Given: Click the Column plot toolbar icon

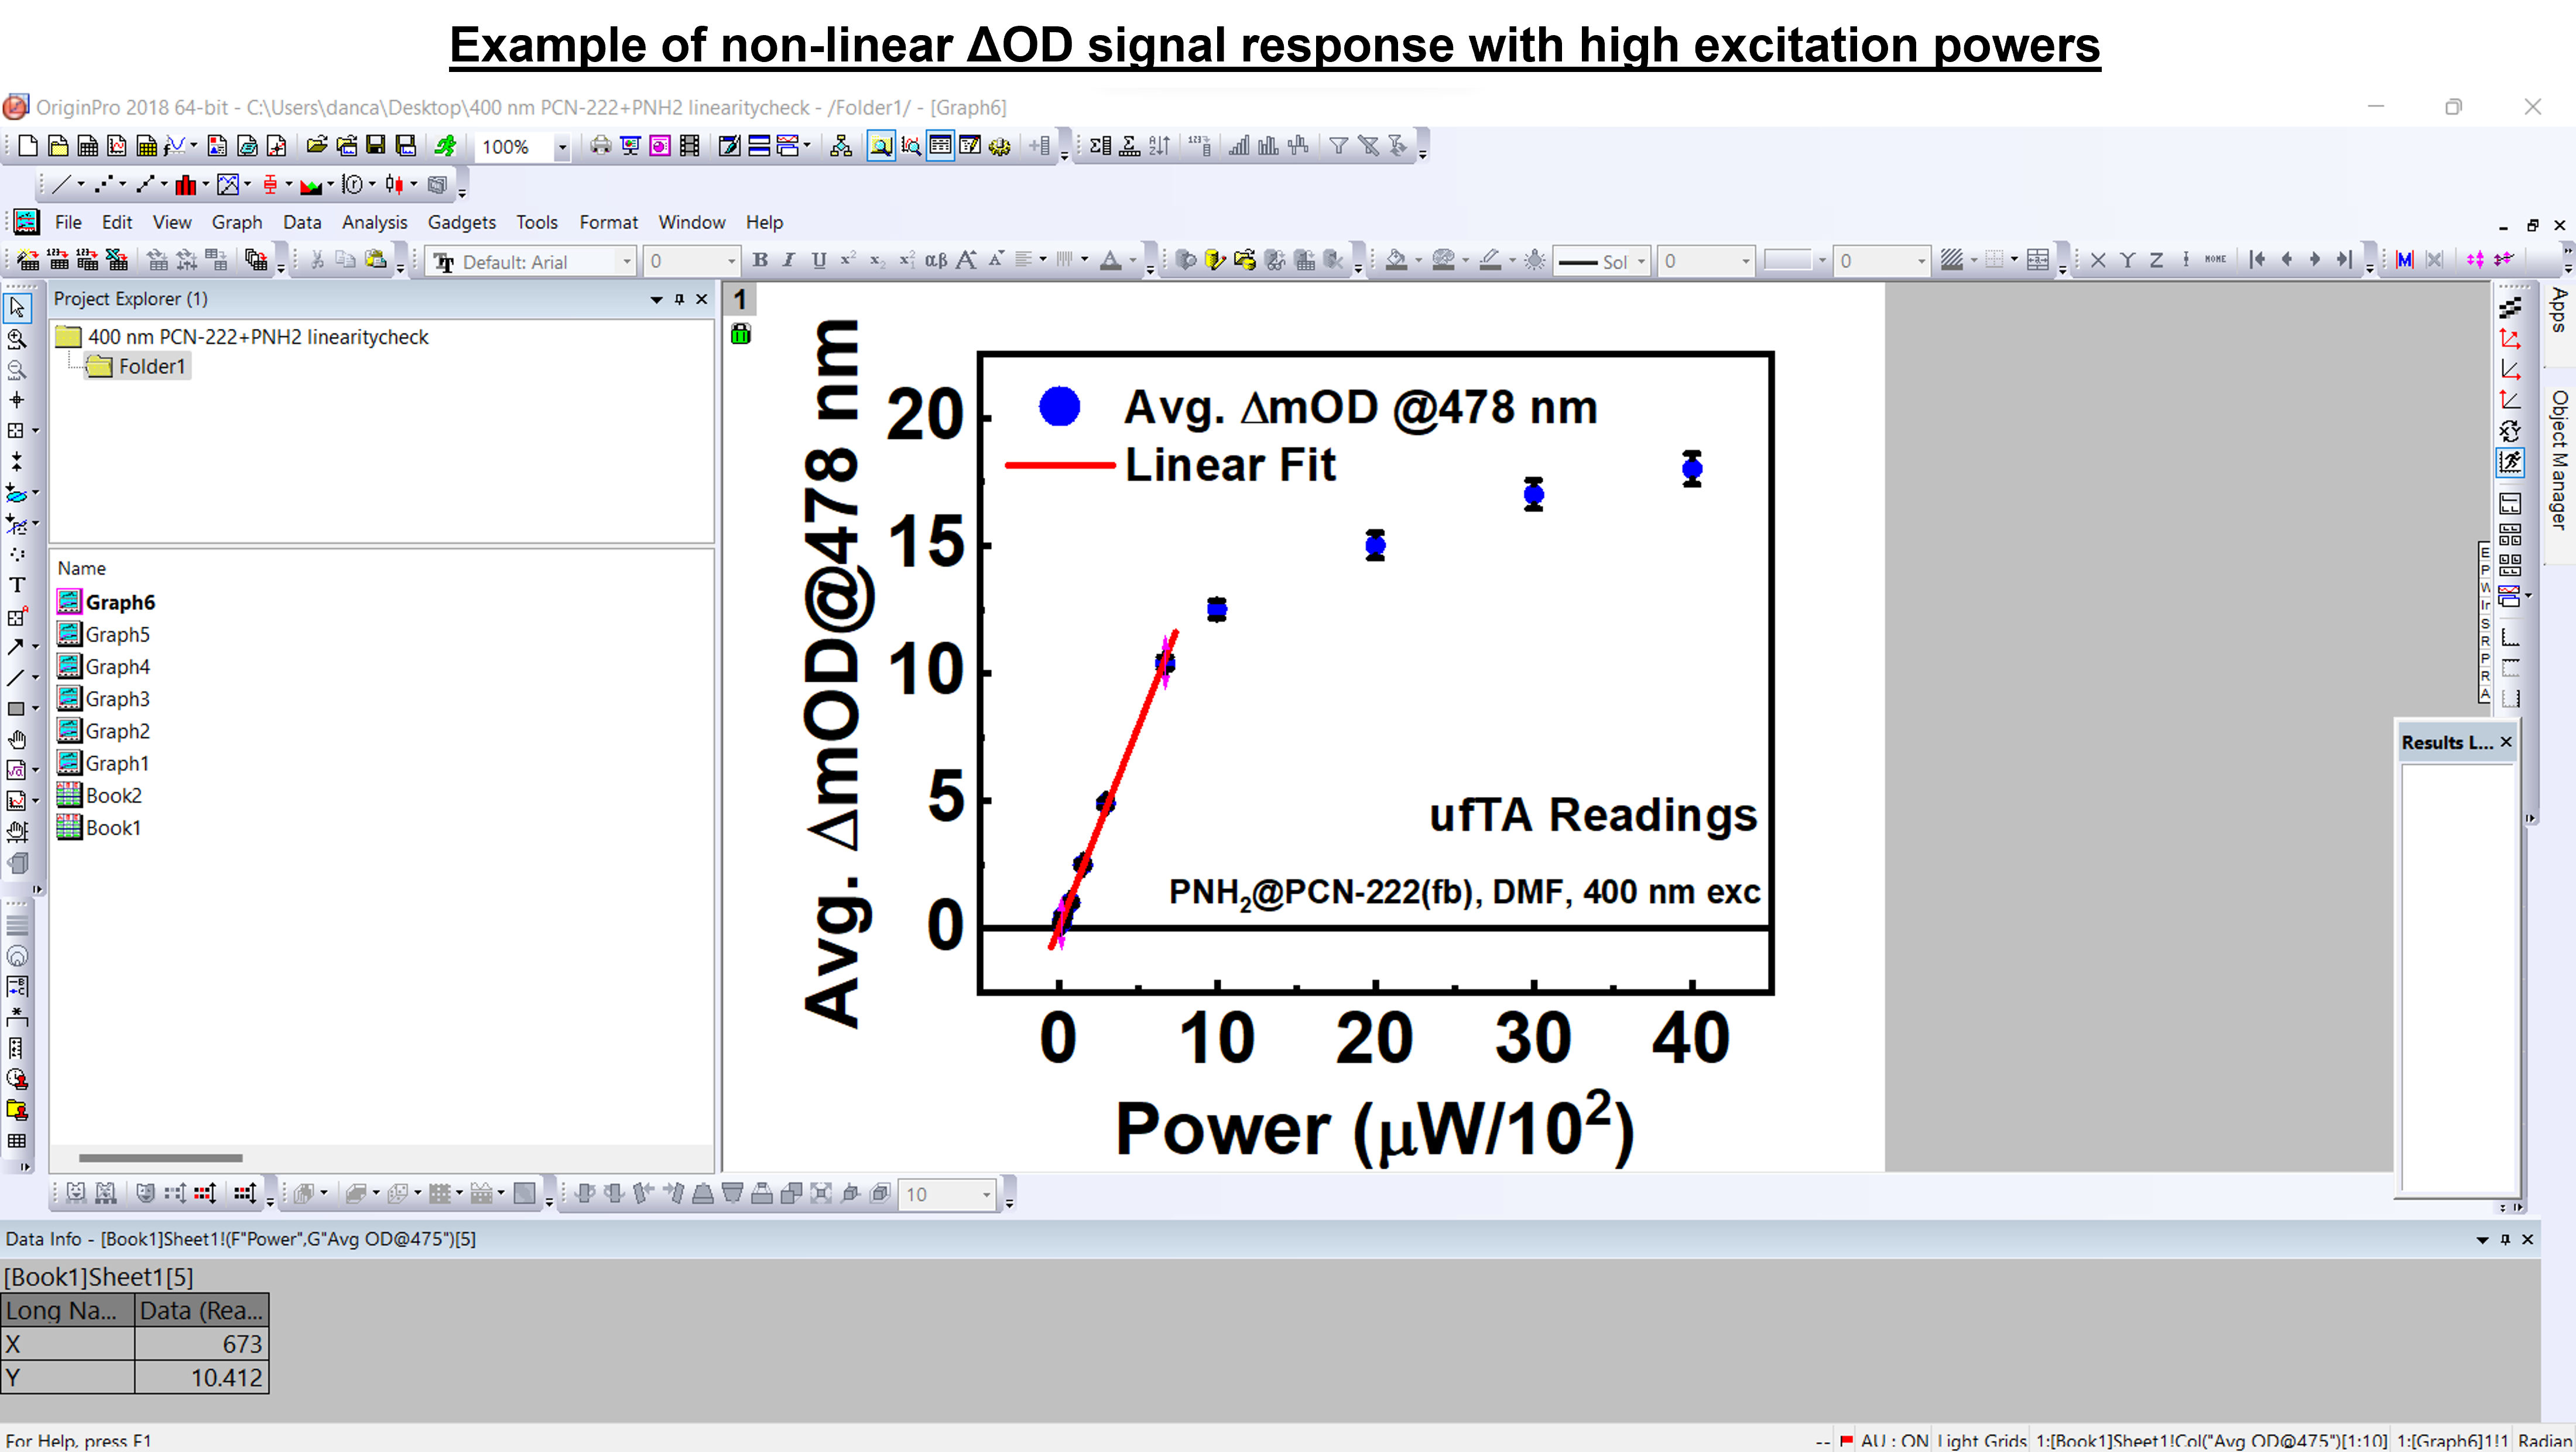Looking at the screenshot, I should pos(186,185).
